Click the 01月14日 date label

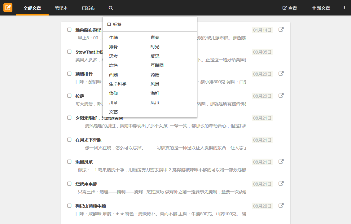[x=262, y=30]
